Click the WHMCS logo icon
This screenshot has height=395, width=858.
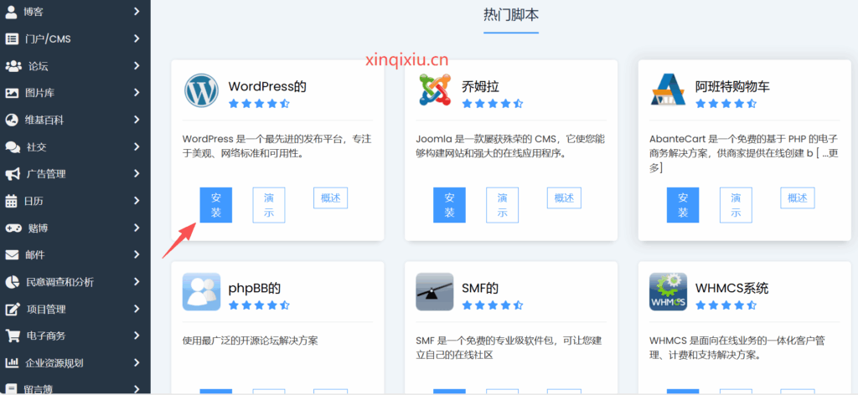pyautogui.click(x=668, y=292)
